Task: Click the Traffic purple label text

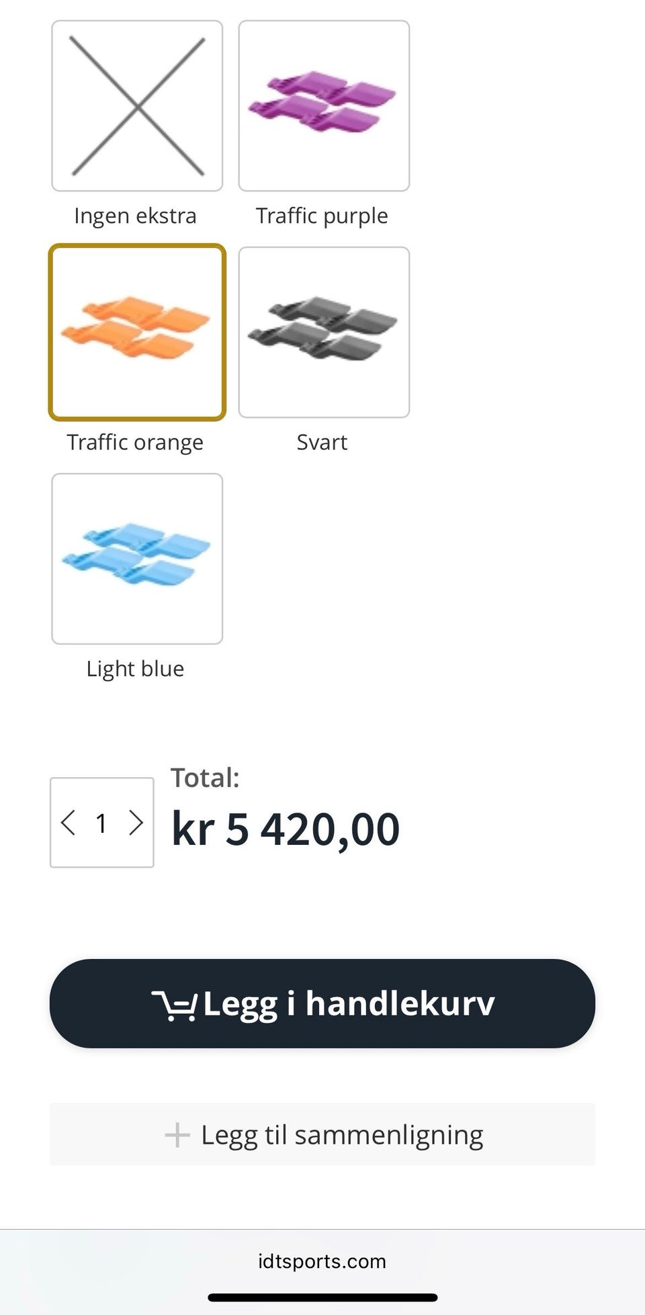Action: [x=322, y=216]
